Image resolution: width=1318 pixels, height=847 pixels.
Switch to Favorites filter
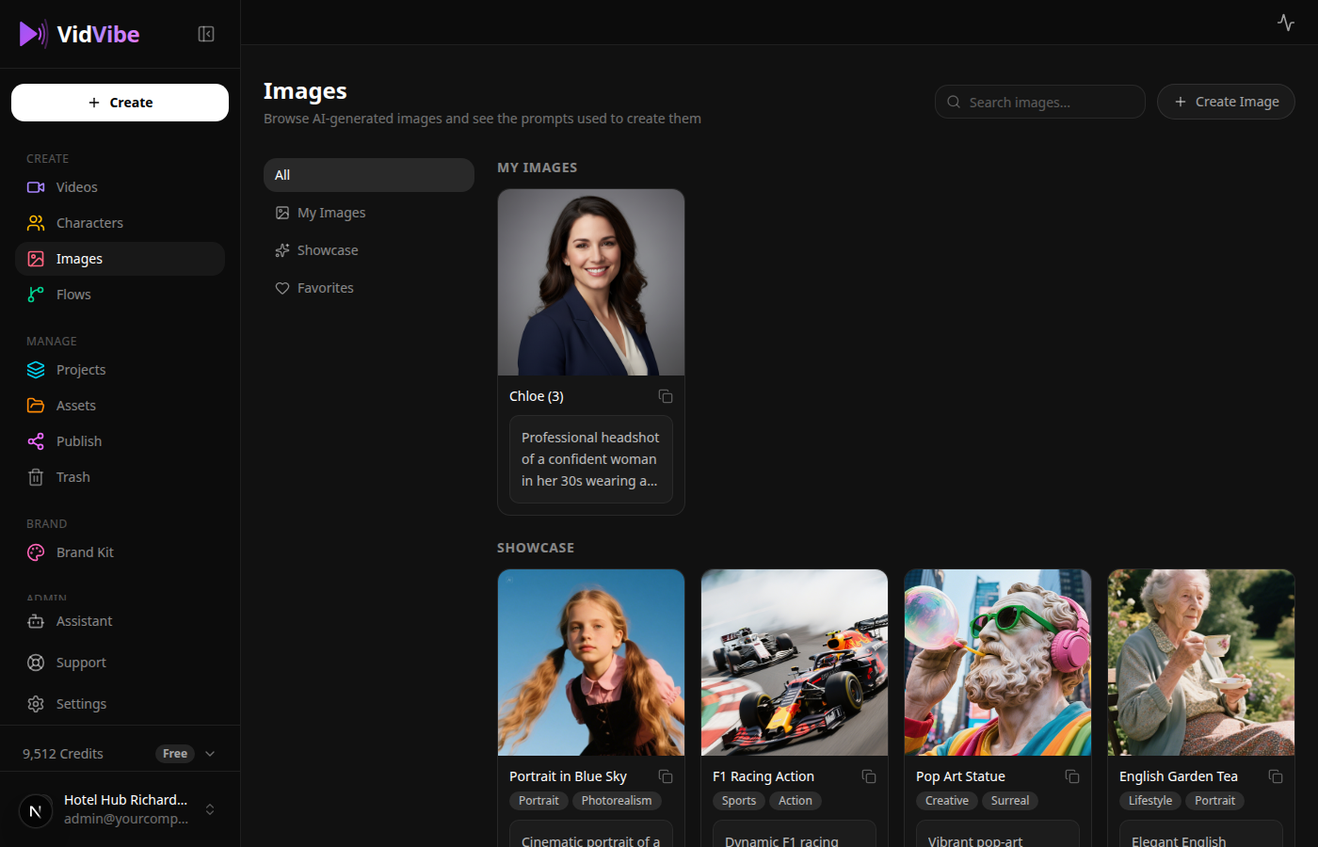tap(368, 288)
